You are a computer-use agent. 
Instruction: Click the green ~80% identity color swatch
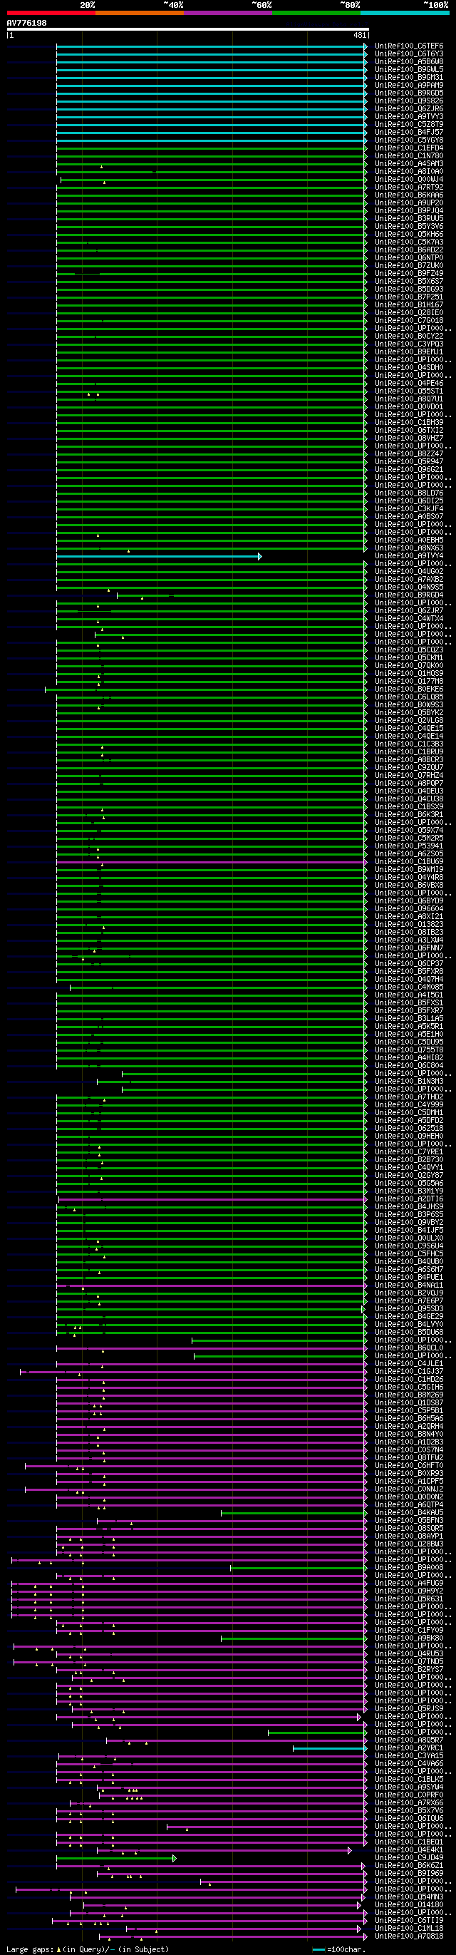coord(316,13)
